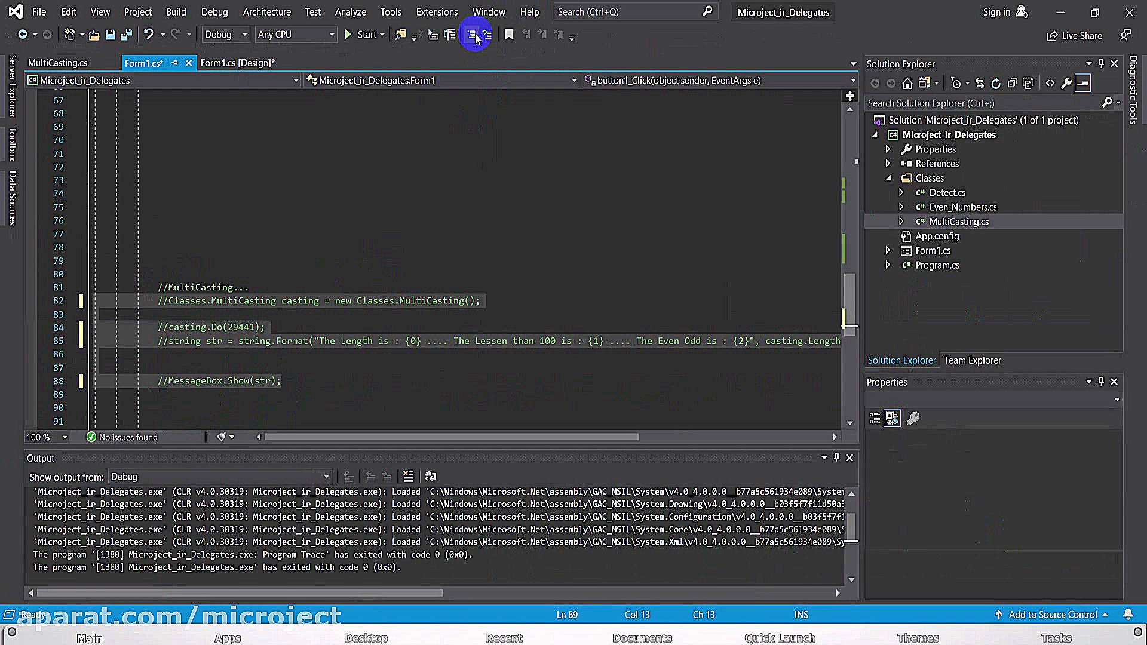
Task: Click the Live Share button
Action: 1074,36
